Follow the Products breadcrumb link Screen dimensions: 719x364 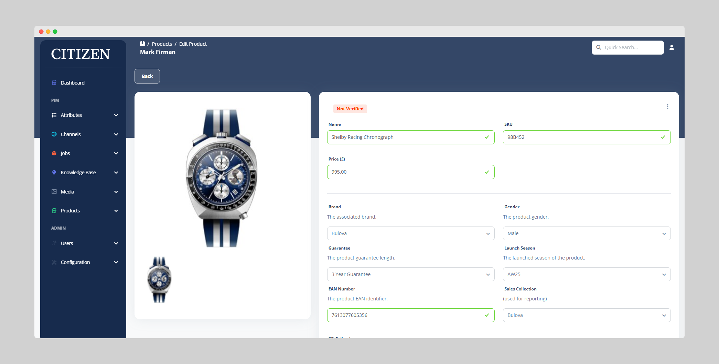pos(162,44)
